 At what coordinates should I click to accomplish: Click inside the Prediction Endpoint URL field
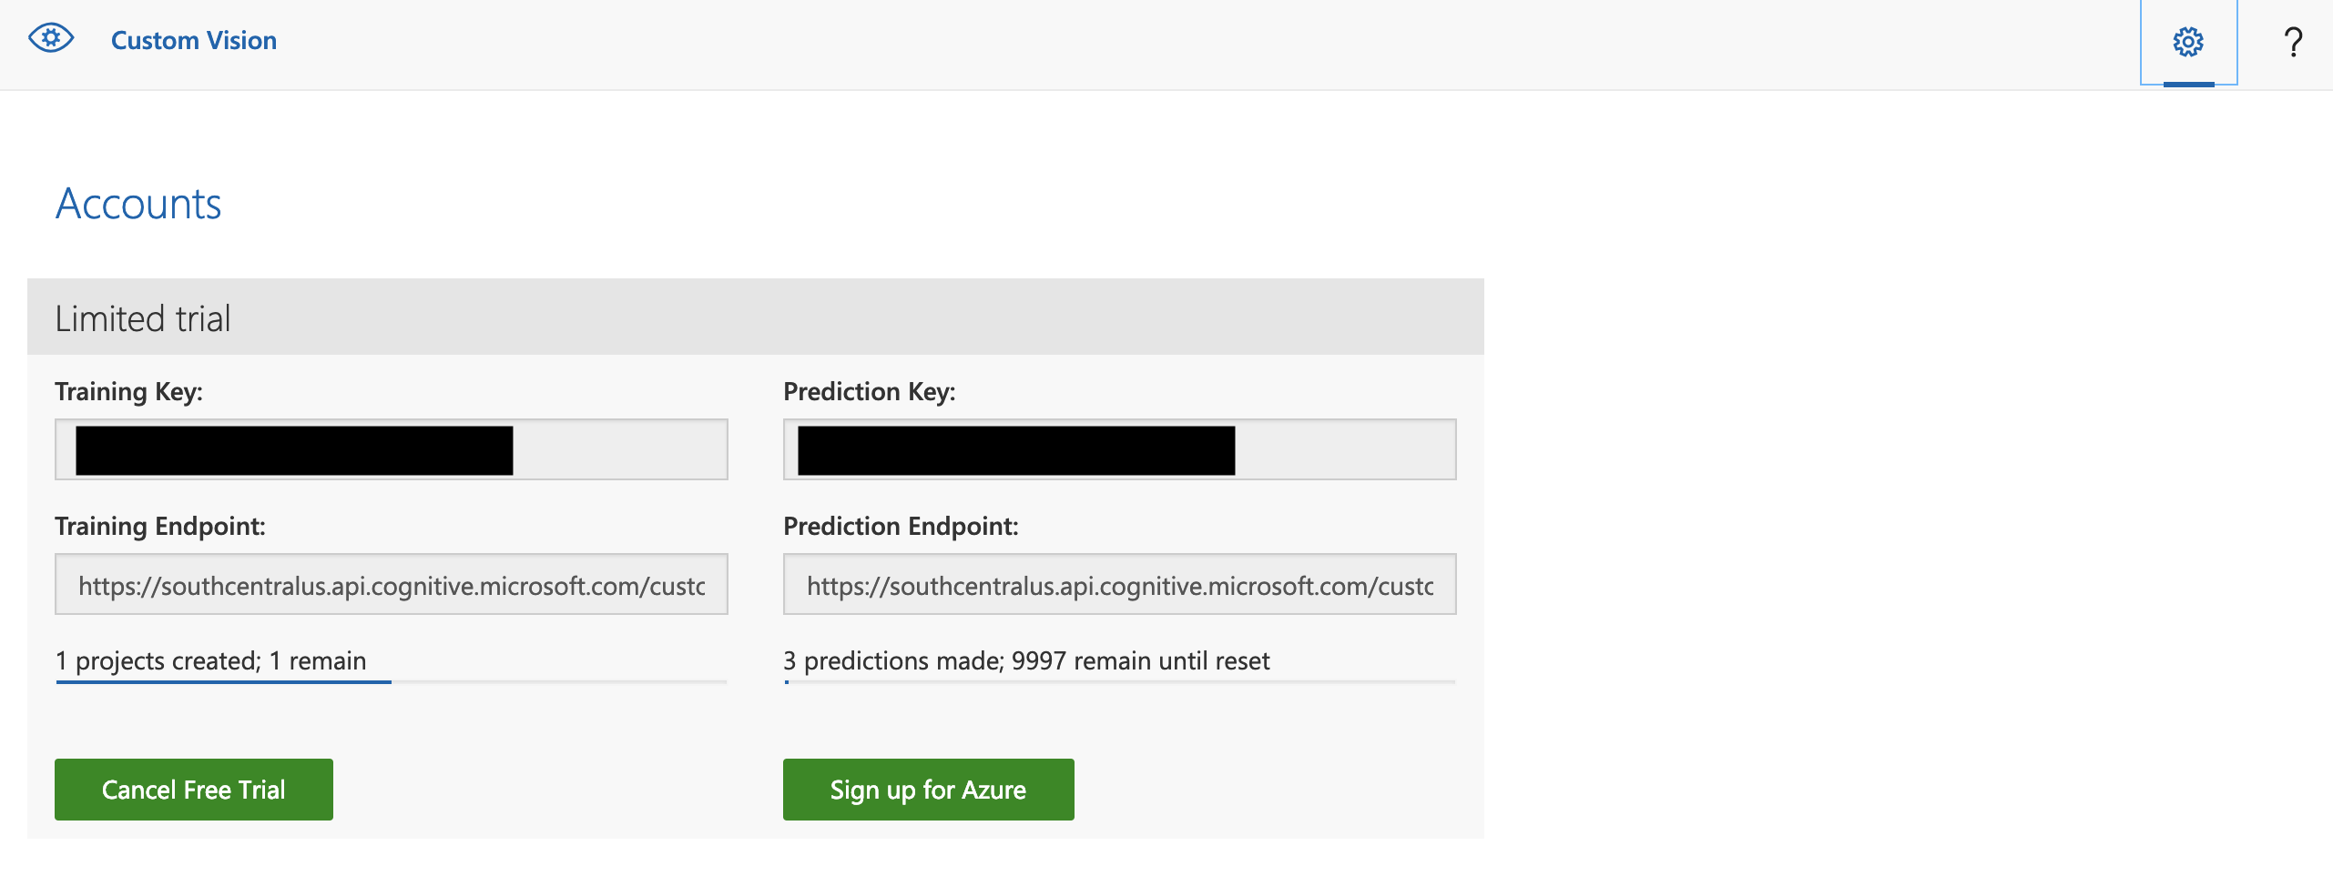[x=1120, y=585]
